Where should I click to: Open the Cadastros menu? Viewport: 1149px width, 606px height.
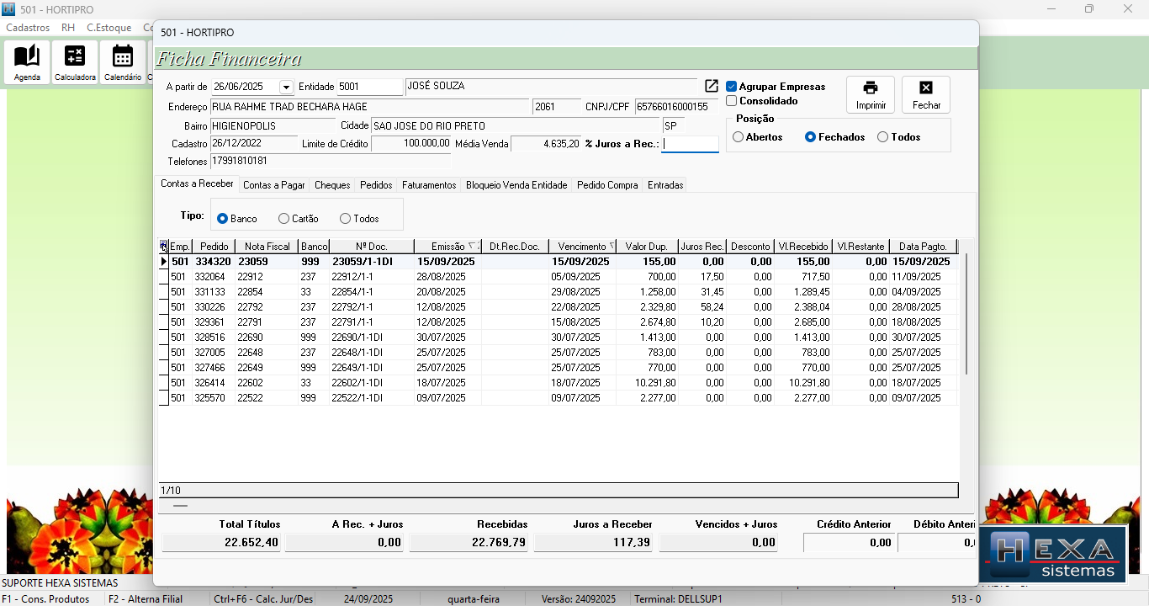pos(28,28)
